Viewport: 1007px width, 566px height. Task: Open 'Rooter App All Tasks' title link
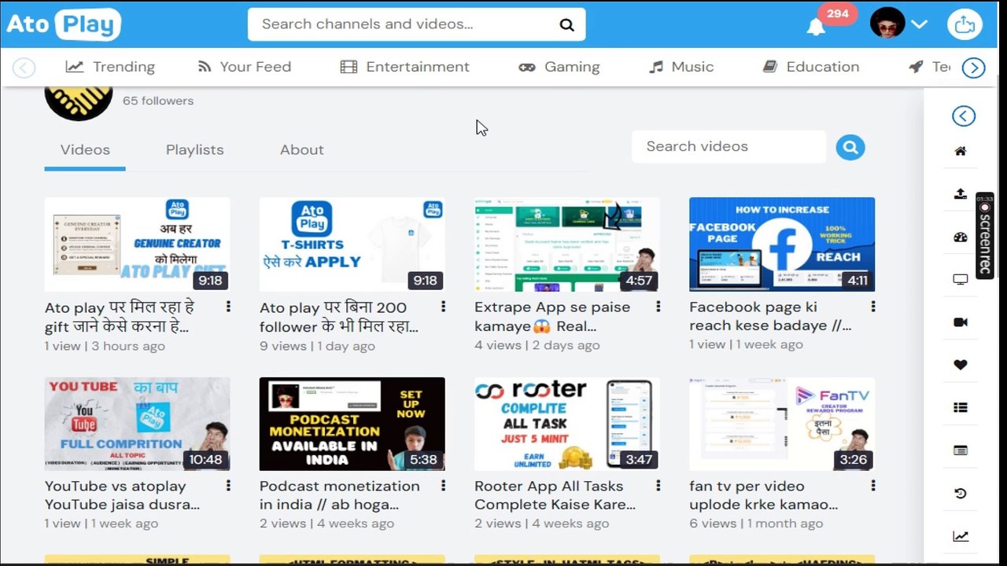[555, 495]
